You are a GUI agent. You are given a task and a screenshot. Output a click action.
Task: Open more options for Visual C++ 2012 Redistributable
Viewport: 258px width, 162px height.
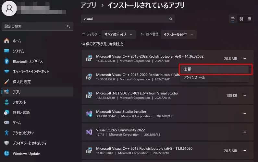[244, 151]
